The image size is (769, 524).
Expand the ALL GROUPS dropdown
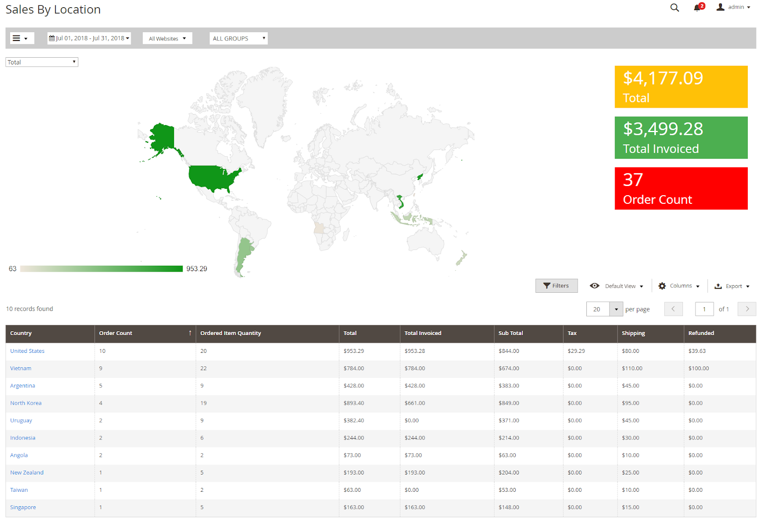pos(238,38)
